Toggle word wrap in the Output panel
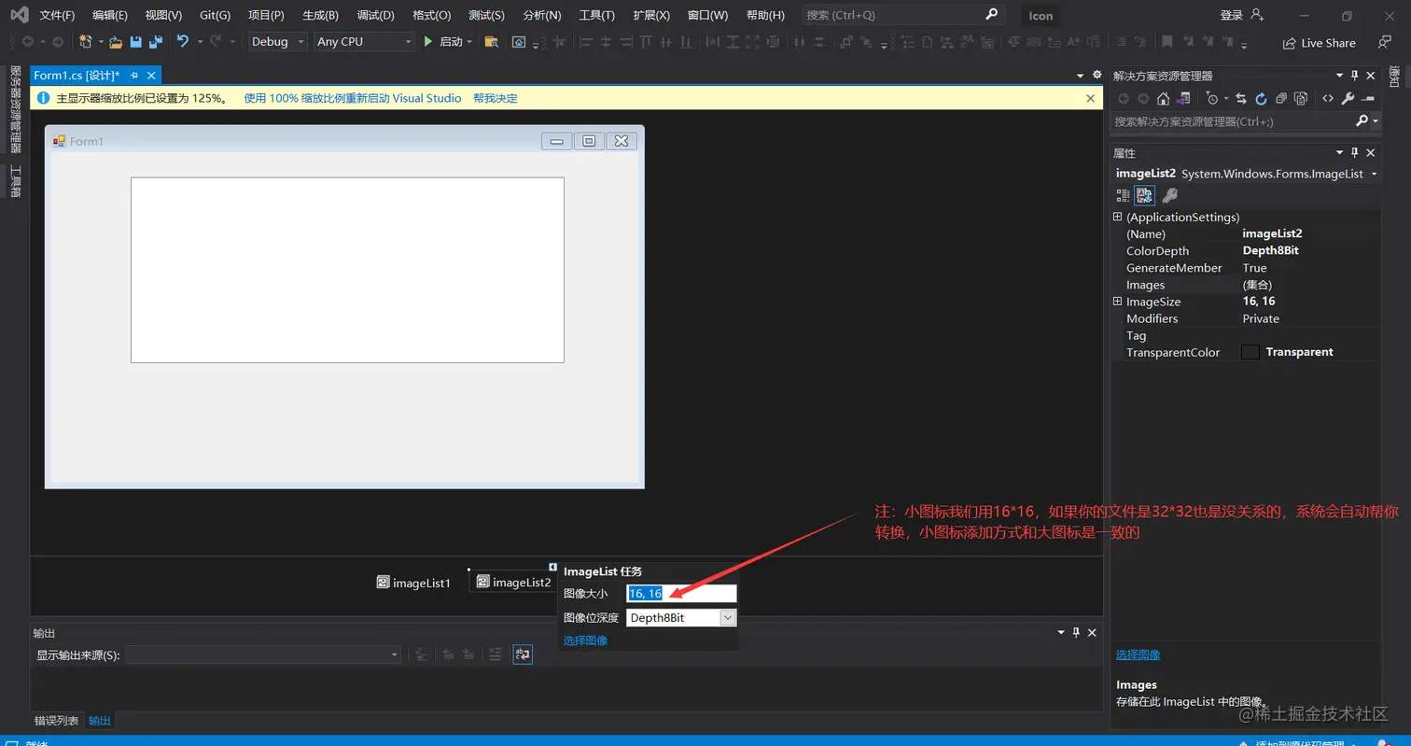 pyautogui.click(x=523, y=655)
